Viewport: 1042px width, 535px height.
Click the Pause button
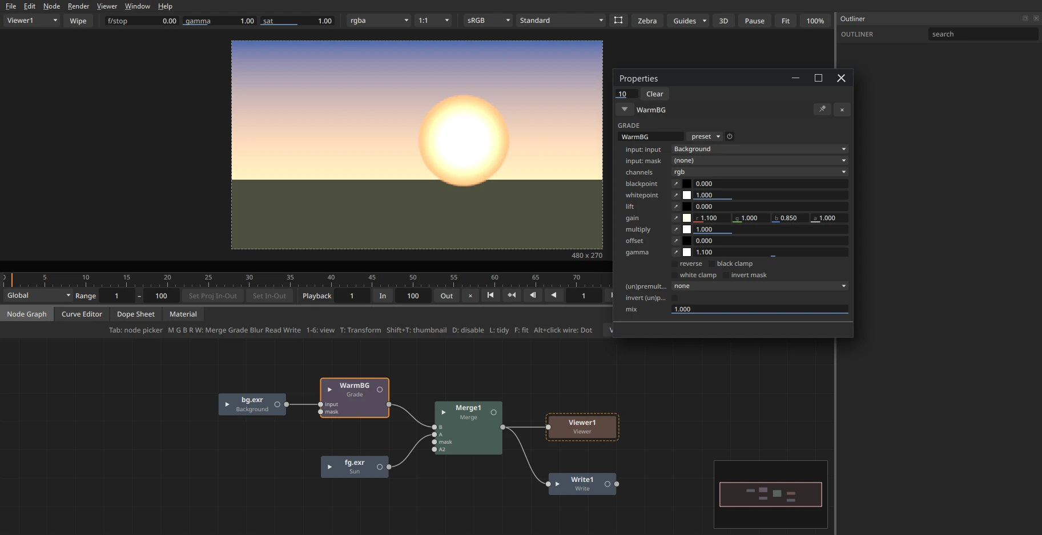pyautogui.click(x=754, y=21)
